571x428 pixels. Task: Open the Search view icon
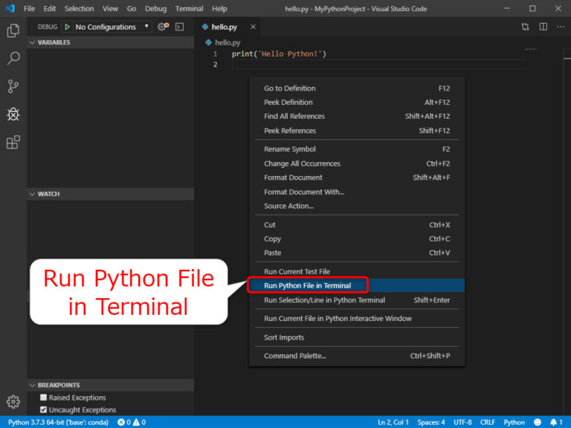13,58
